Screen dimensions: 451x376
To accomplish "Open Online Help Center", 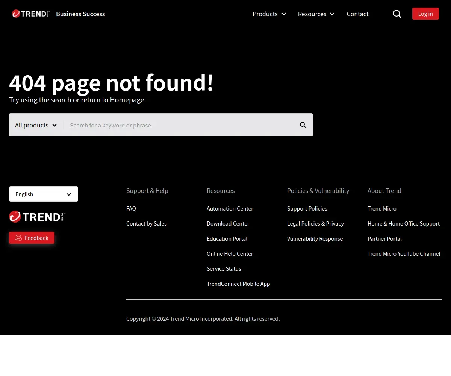I will pyautogui.click(x=230, y=253).
